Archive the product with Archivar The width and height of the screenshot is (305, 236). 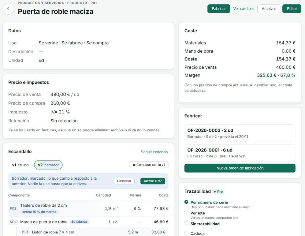[269, 9]
